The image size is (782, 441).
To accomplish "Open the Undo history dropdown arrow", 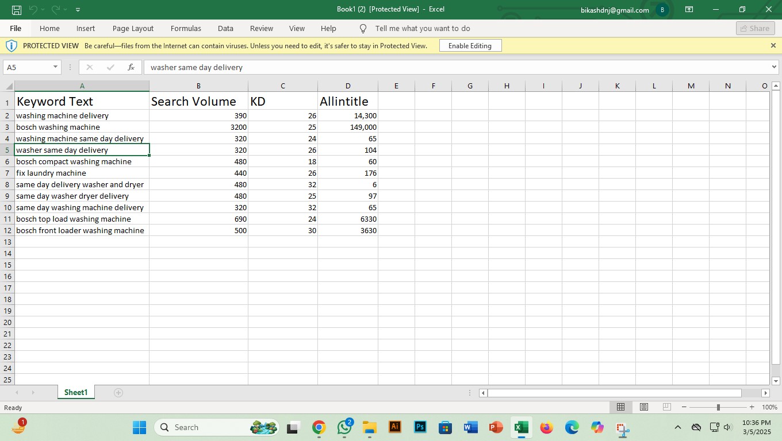I will [x=43, y=10].
